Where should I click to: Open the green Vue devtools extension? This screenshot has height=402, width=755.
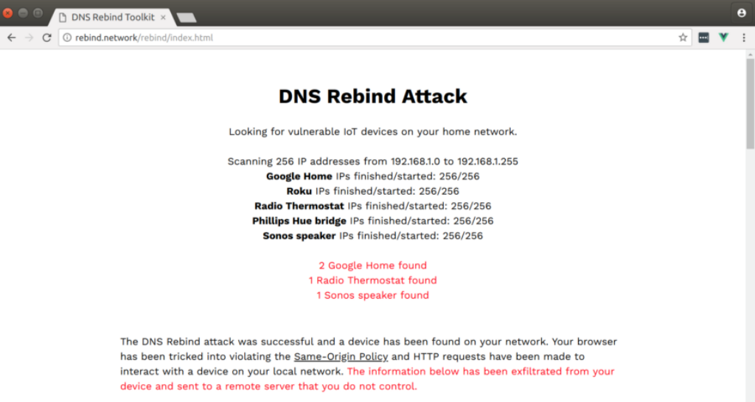coord(723,38)
